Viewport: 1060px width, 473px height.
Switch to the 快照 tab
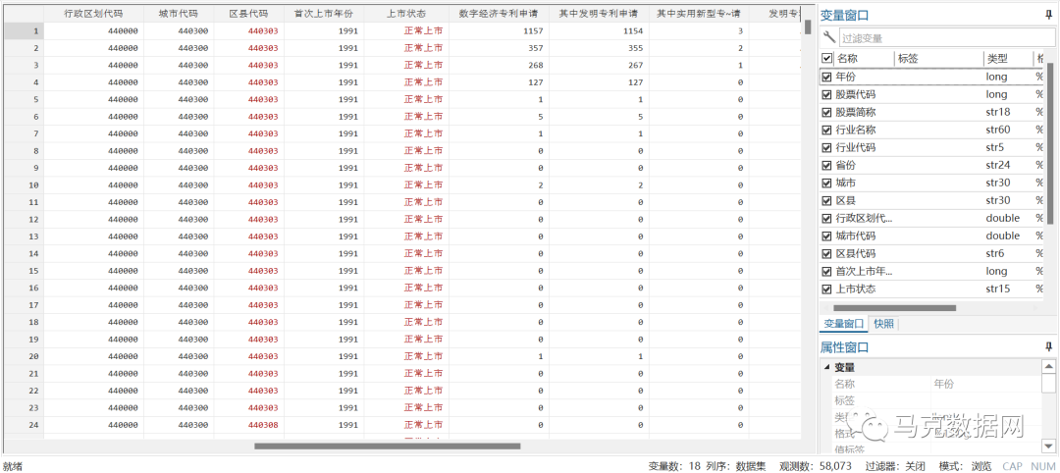pos(883,324)
